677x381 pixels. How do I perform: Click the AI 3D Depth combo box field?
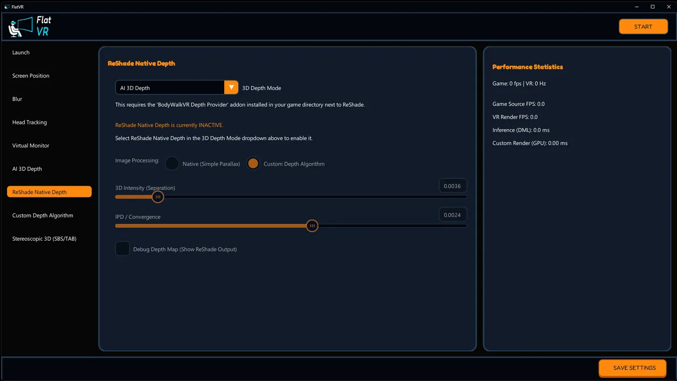point(170,87)
